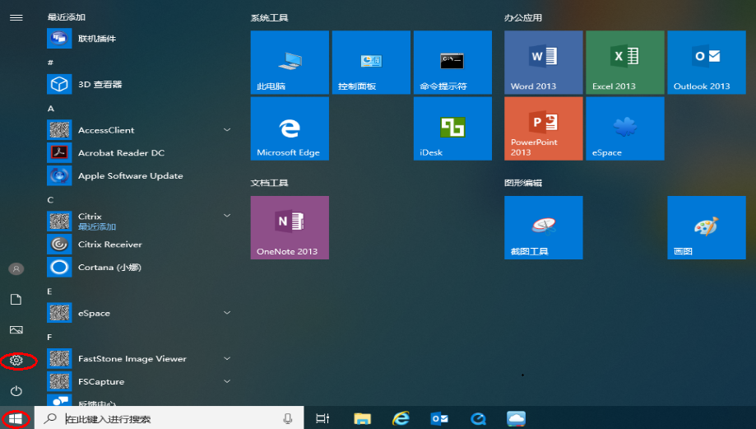This screenshot has width=756, height=429.
Task: Launch Excel 2013 from tiles
Action: [624, 63]
